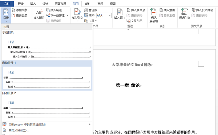218x135 pixels.
Task: Click the 自定义目录 menu item icon
Action: 4,130
